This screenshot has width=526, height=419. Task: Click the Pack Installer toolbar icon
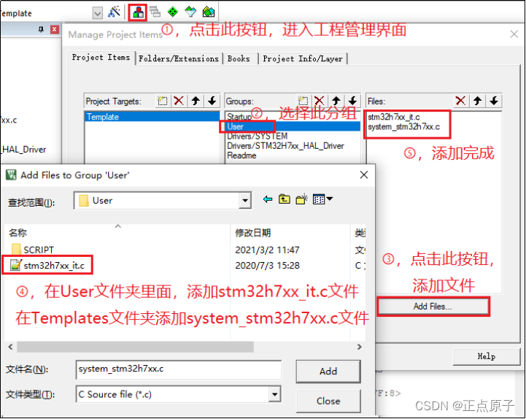(209, 12)
